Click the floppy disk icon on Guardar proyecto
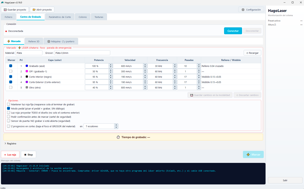The height and width of the screenshot is (189, 304). (5, 10)
